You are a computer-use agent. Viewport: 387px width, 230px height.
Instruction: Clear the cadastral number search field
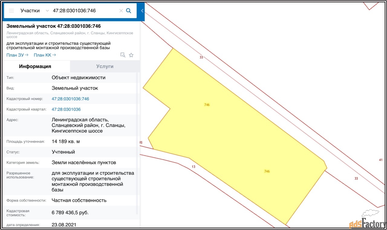121,11
